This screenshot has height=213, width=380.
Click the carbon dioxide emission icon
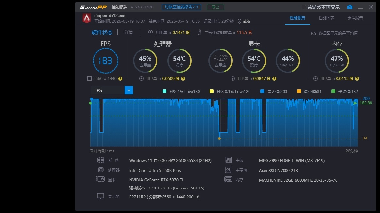pyautogui.click(x=200, y=32)
